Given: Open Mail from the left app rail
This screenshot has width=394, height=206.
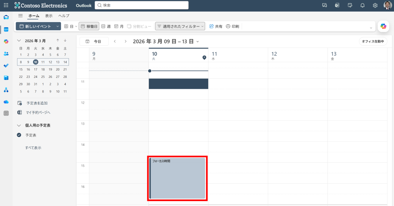Looking at the screenshot, I should pos(6,17).
